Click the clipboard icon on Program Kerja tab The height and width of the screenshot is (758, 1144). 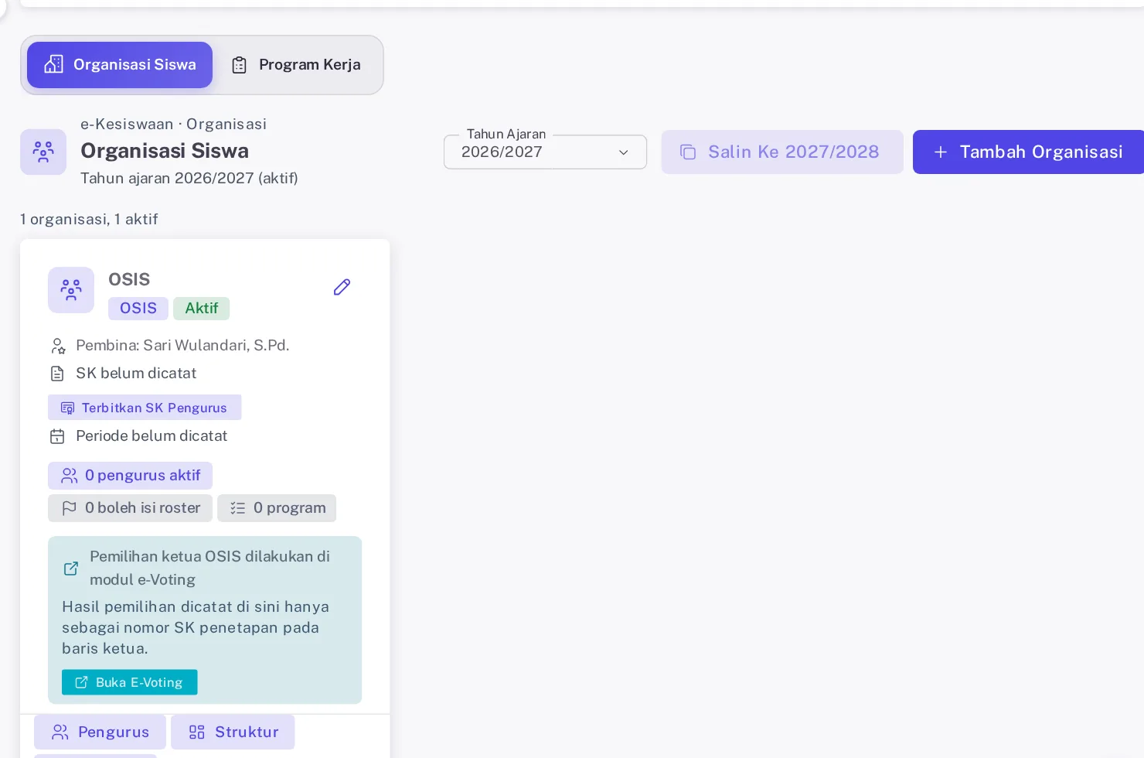click(240, 65)
